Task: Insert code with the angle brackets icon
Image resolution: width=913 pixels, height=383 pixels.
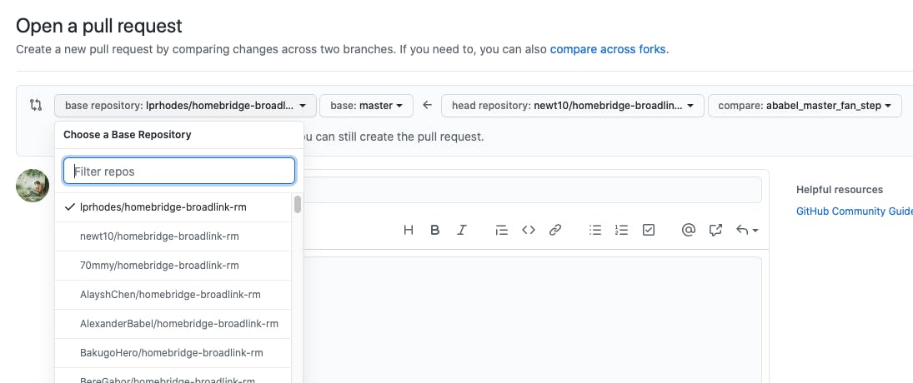Action: tap(528, 230)
